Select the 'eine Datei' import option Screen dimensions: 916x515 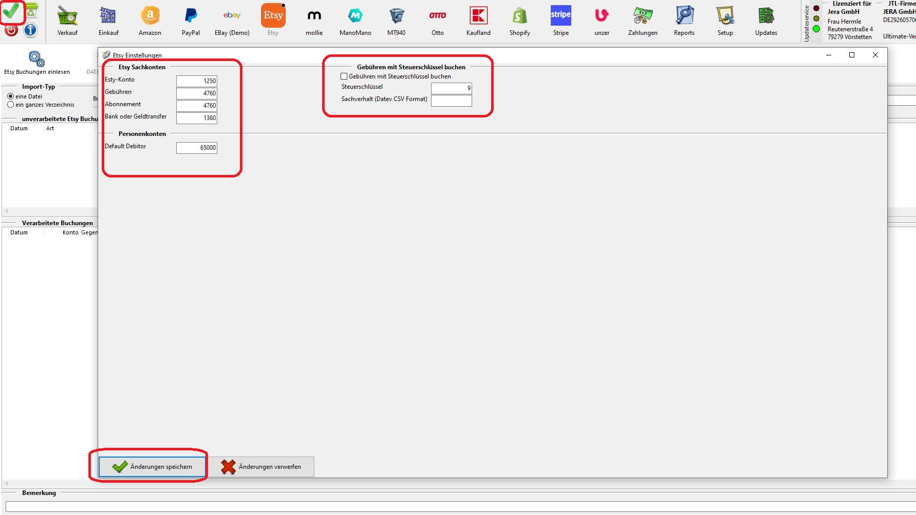pos(11,96)
